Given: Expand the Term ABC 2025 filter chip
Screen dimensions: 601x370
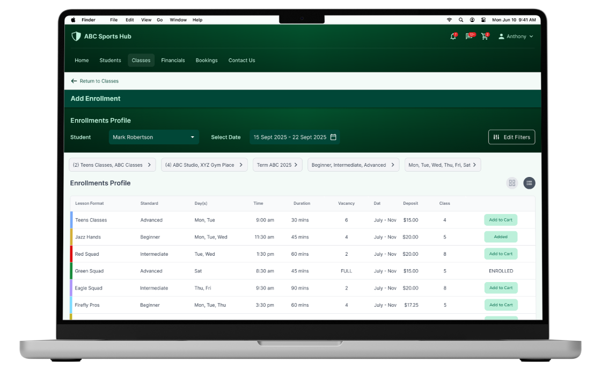Looking at the screenshot, I should click(277, 165).
